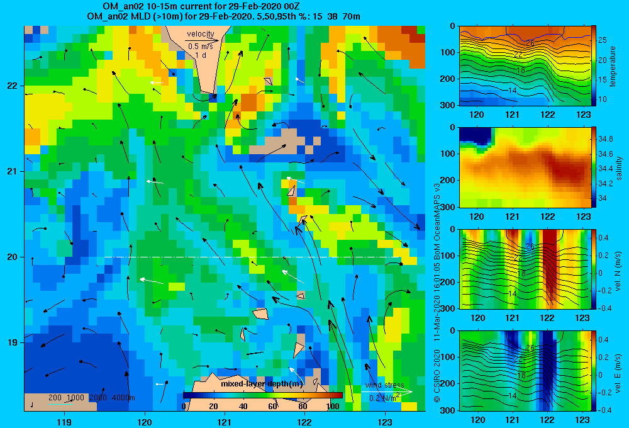Click the title '10-15m current for 29-Feb-2020 00Z'
The height and width of the screenshot is (428, 629).
[x=222, y=6]
